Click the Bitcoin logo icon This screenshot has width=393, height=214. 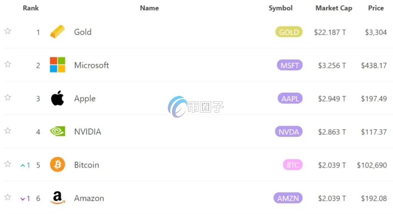pyautogui.click(x=58, y=165)
